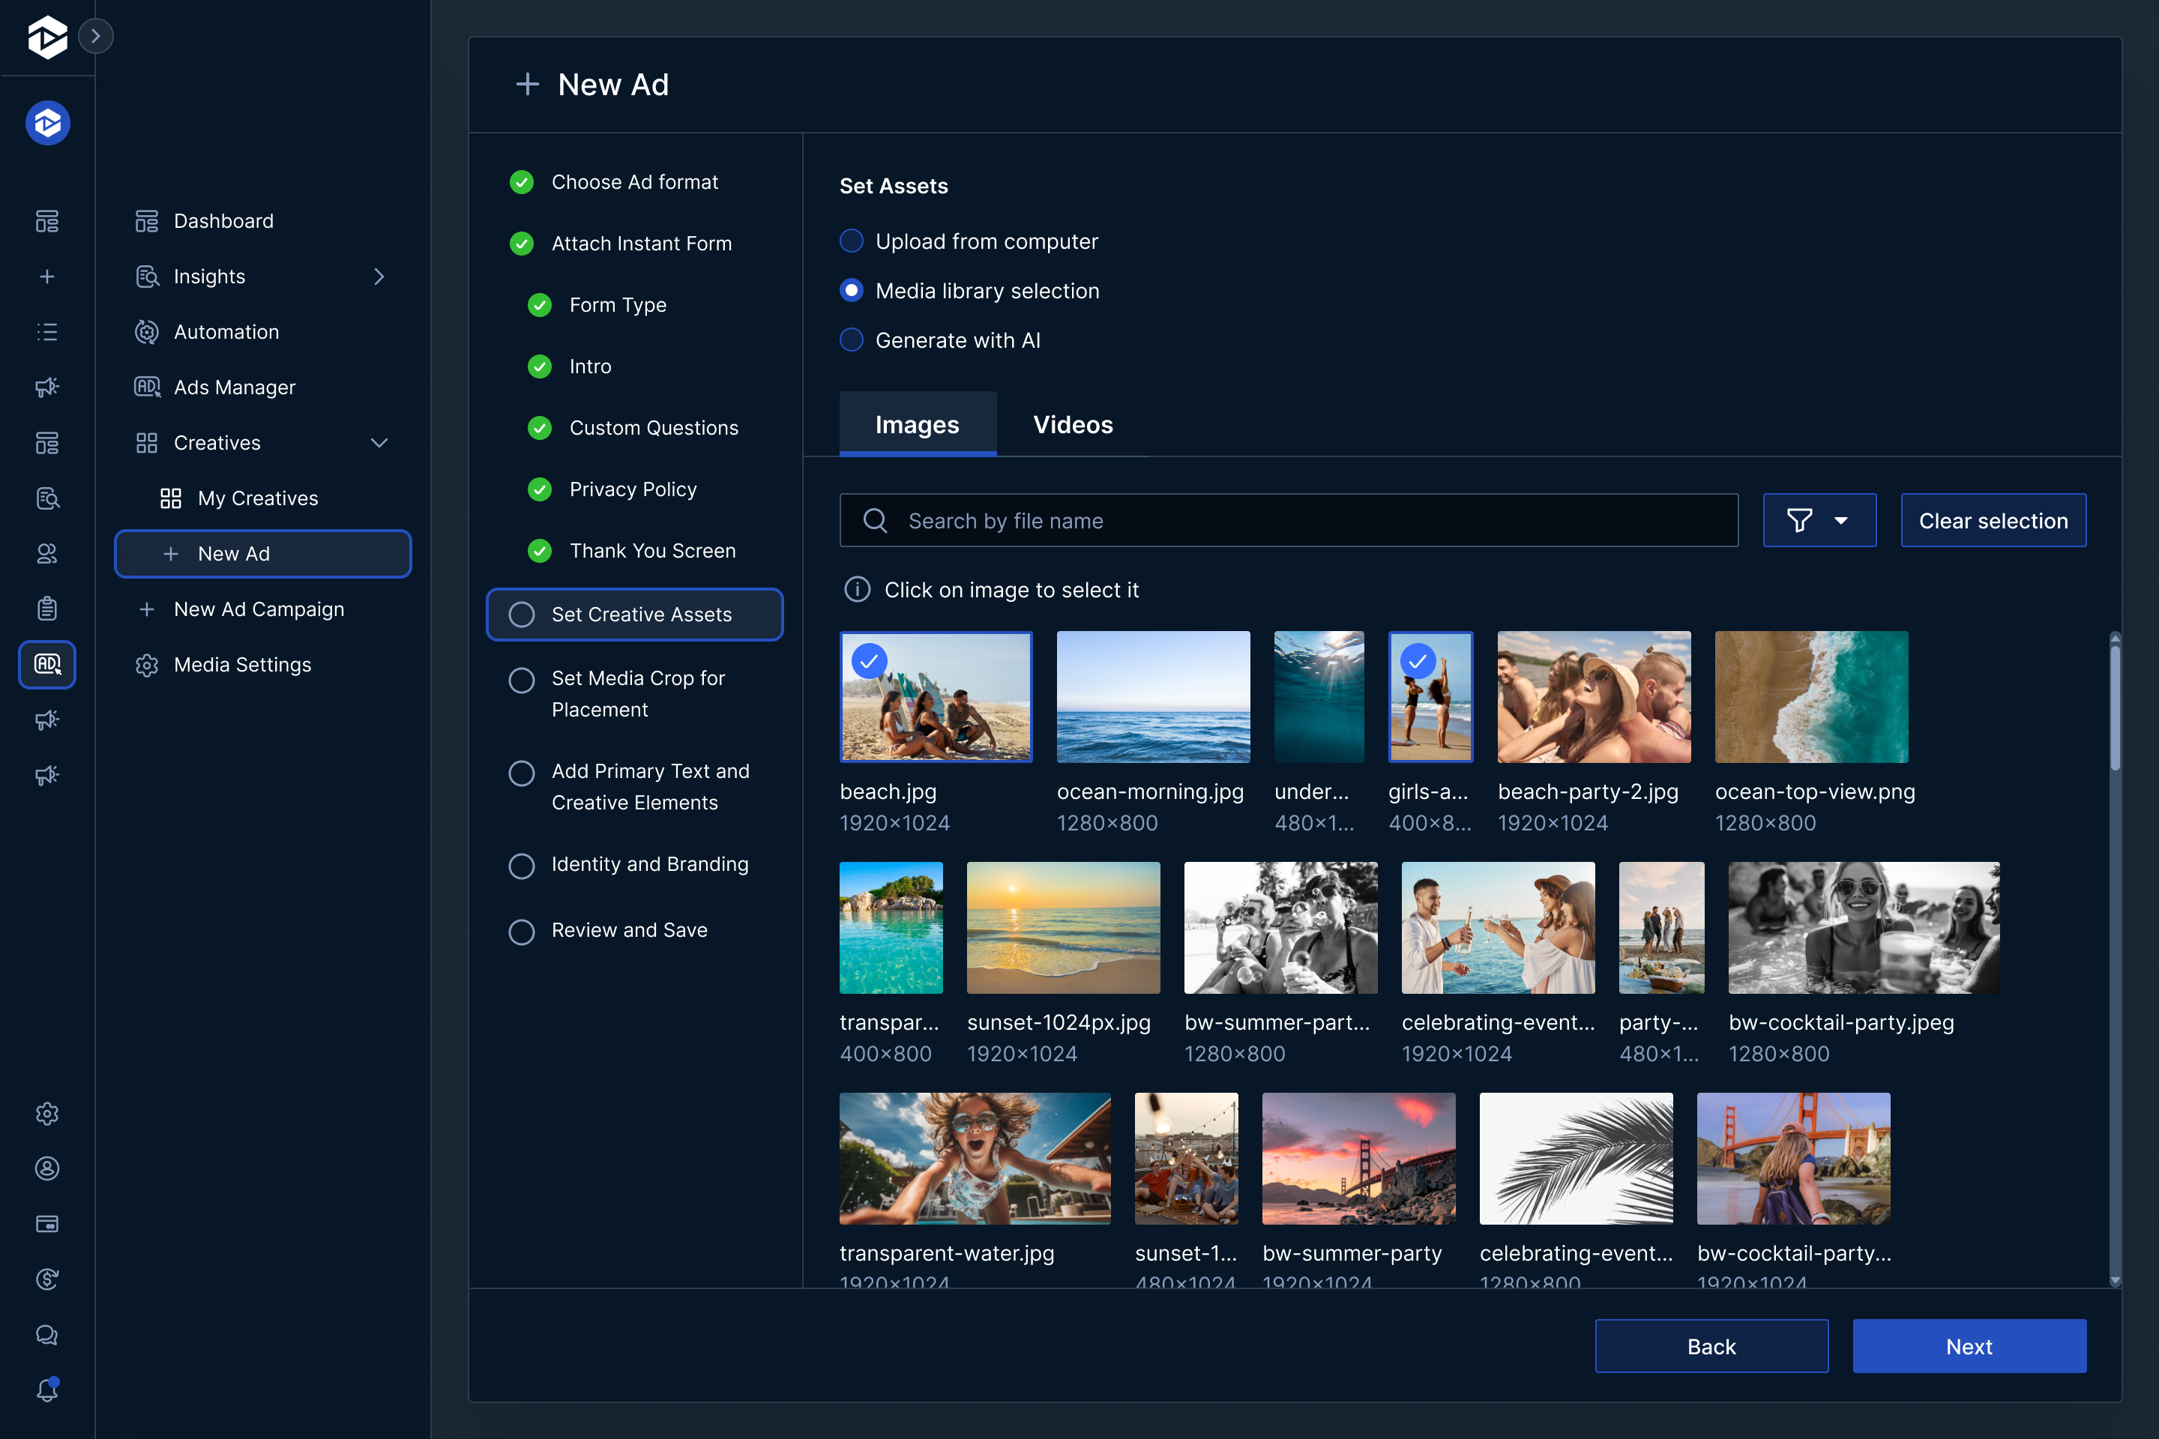
Task: Select Generate with AI radio option
Action: (852, 340)
